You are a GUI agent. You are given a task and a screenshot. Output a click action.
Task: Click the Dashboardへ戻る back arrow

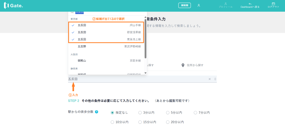tap(250, 4)
